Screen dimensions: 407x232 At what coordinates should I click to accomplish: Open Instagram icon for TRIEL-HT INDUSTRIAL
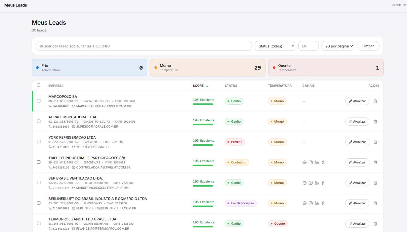[x=311, y=162]
